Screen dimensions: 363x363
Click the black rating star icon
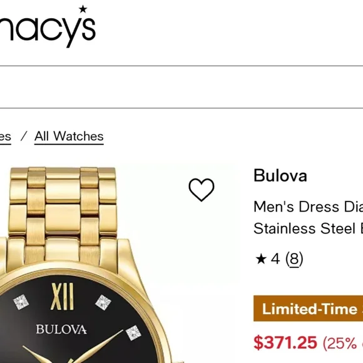261,259
